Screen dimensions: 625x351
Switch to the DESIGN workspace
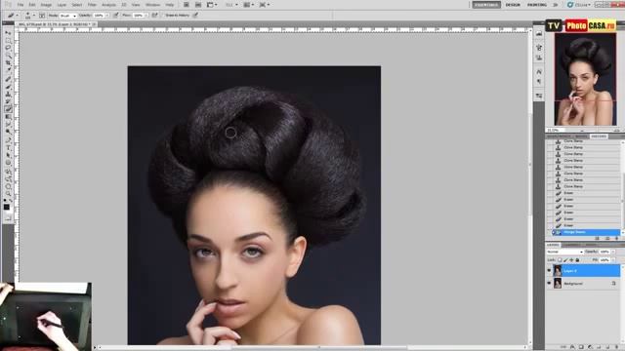click(513, 5)
